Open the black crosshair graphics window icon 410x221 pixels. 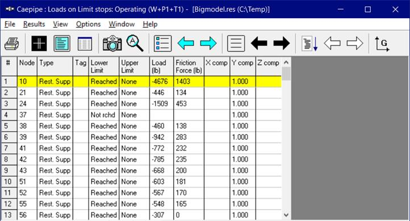pyautogui.click(x=39, y=43)
